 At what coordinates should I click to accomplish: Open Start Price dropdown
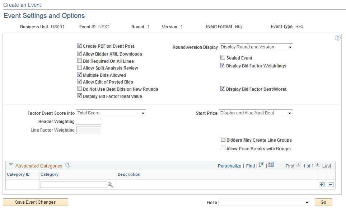(256, 113)
